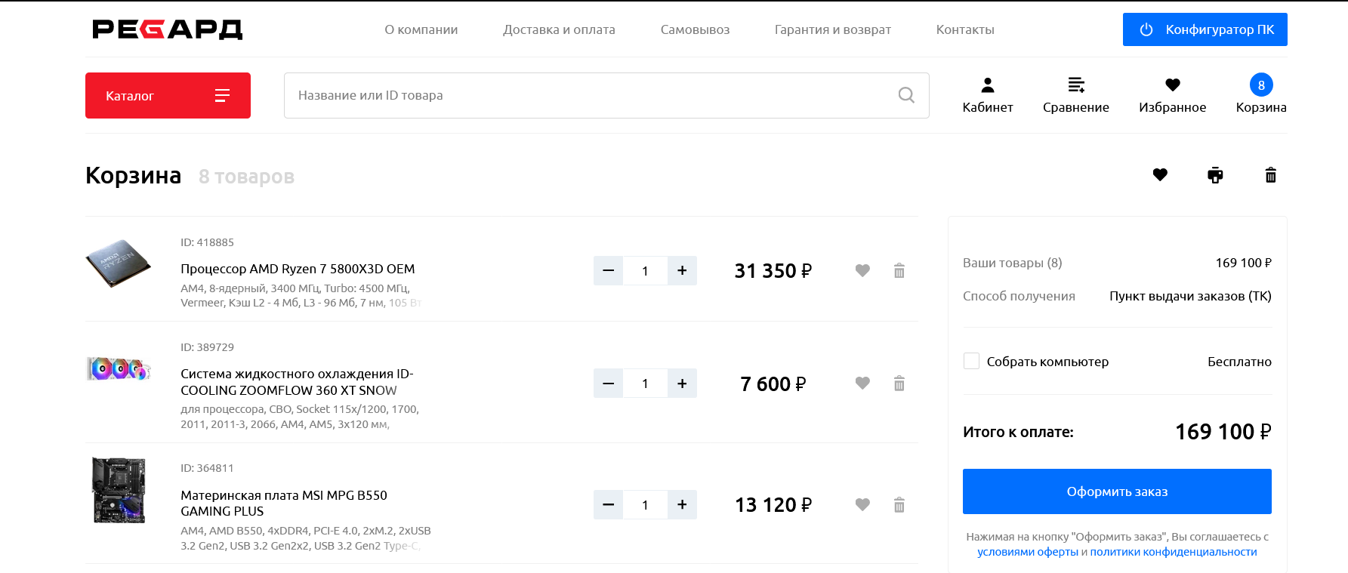The height and width of the screenshot is (573, 1348).
Task: Print the cart contents
Action: click(1215, 175)
